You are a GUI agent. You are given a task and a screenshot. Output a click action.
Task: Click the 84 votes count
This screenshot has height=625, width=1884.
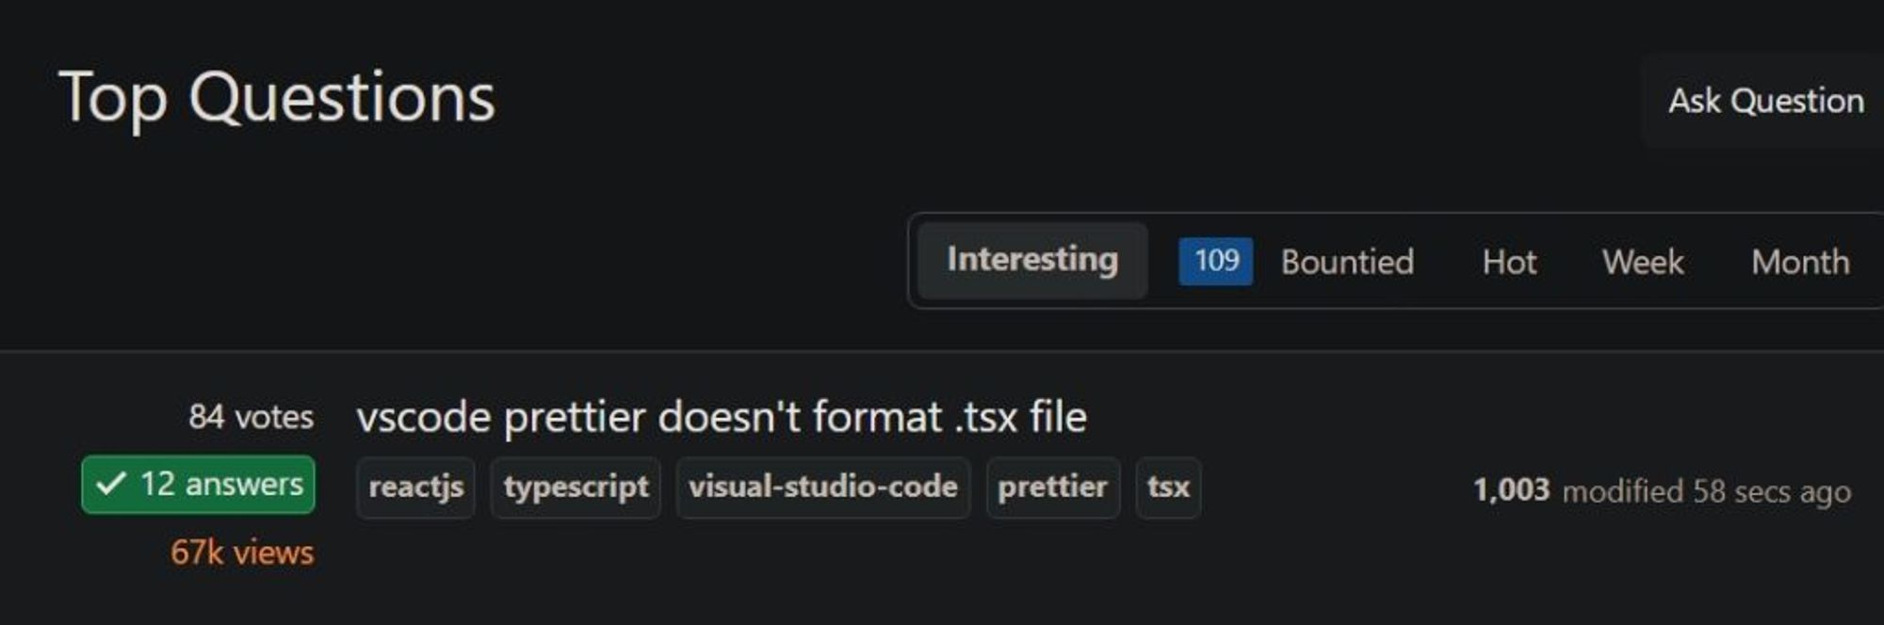251,415
